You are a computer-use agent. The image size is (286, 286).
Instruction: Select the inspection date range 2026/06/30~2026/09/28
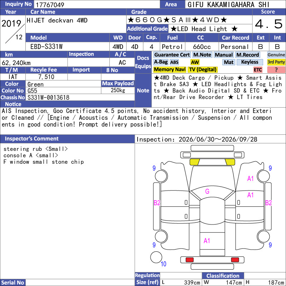pos(218,139)
